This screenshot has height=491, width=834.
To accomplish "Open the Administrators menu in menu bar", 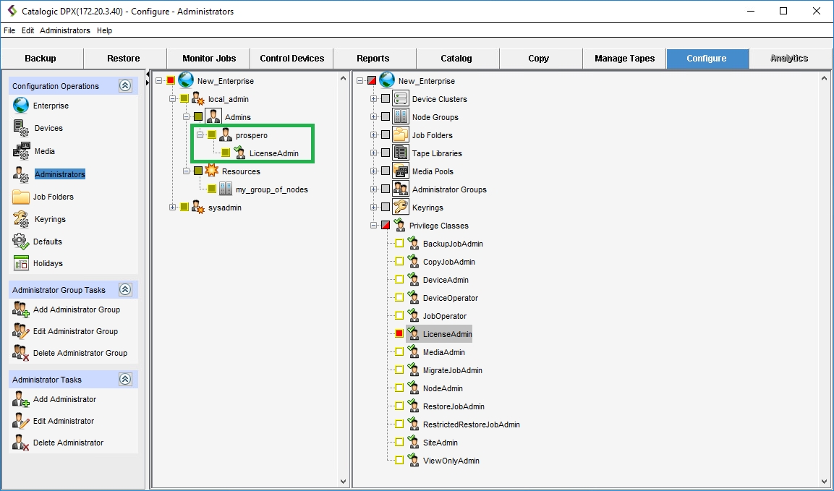I will coord(65,30).
